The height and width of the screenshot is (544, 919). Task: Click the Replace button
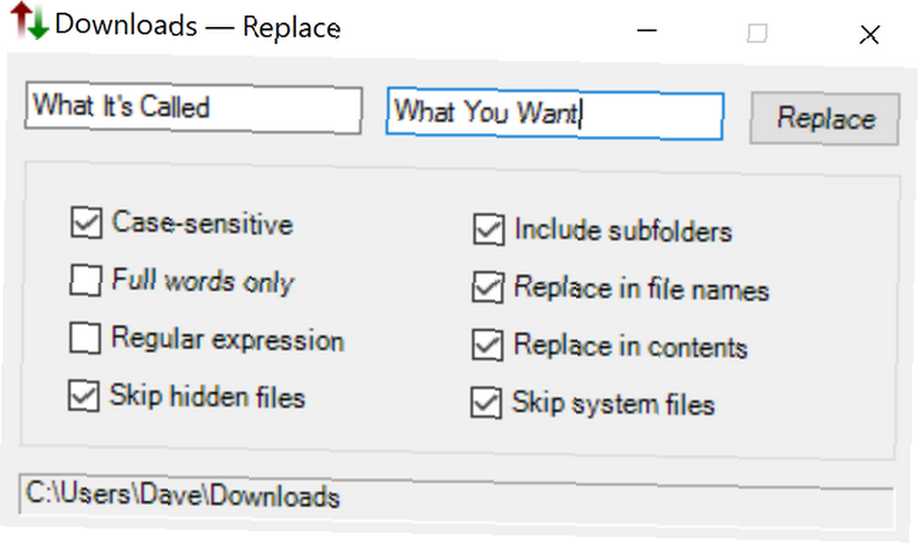click(x=824, y=119)
